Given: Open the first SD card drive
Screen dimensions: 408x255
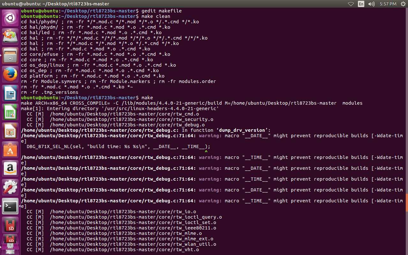Looking at the screenshot, I should (11, 225).
